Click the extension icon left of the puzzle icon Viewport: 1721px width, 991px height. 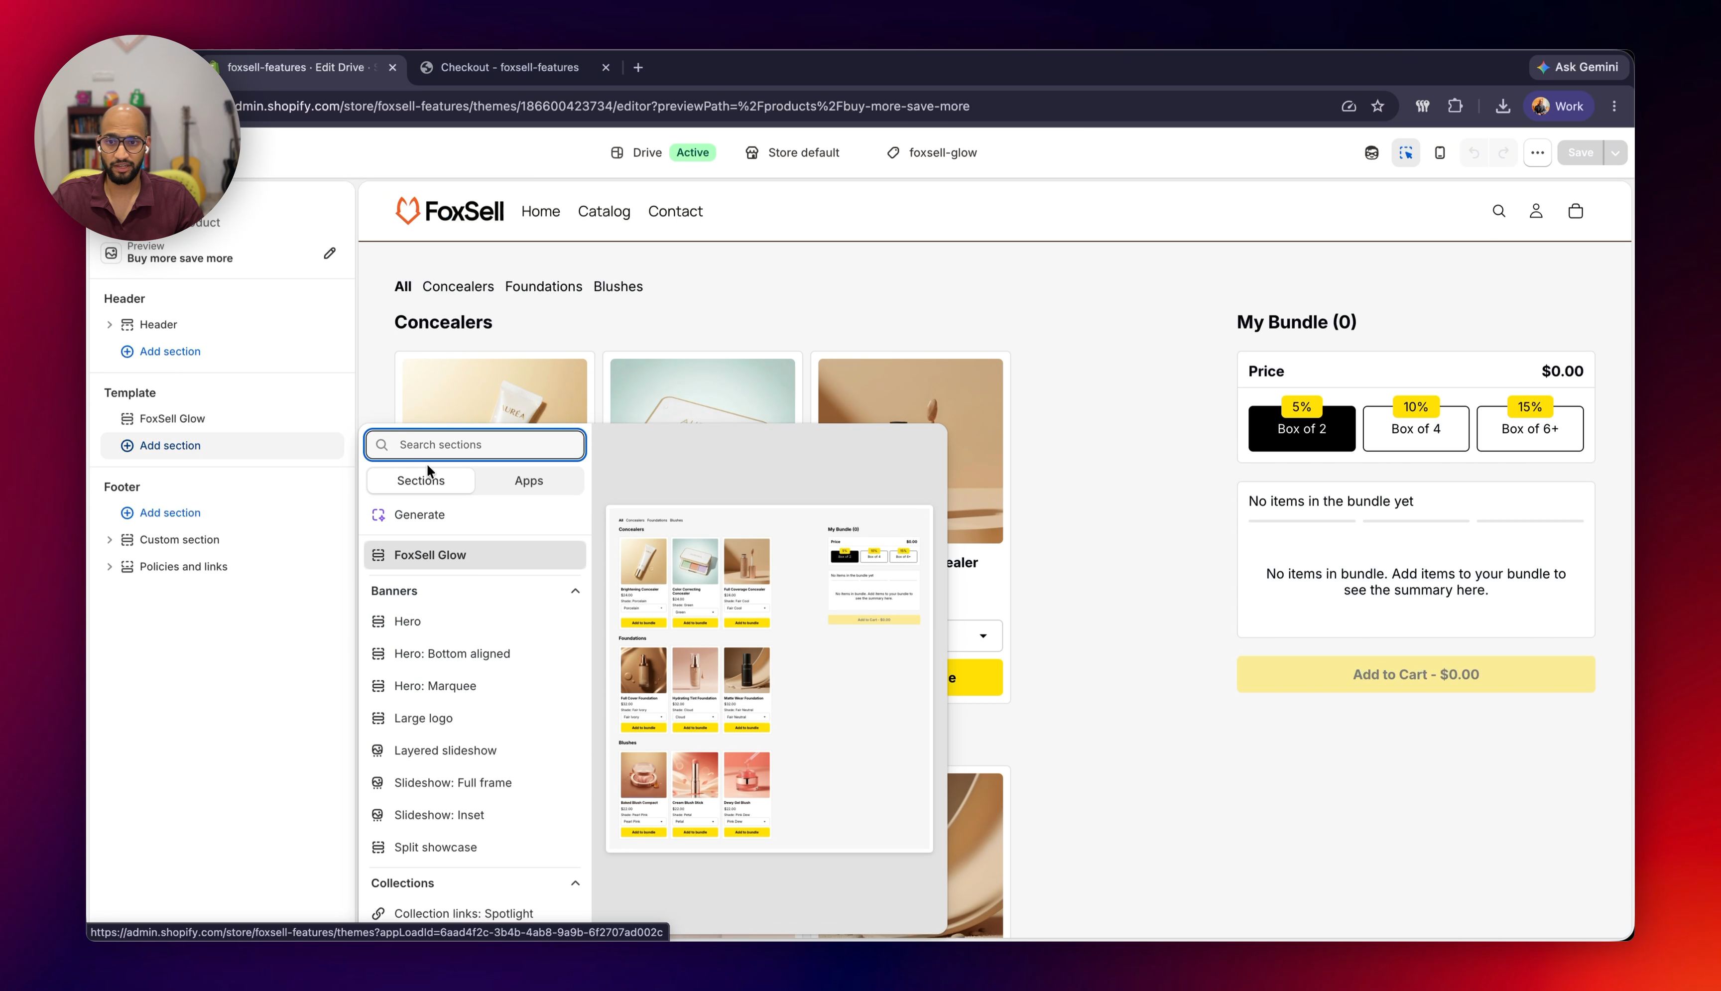point(1422,106)
